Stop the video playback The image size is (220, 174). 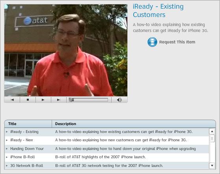coord(28,100)
